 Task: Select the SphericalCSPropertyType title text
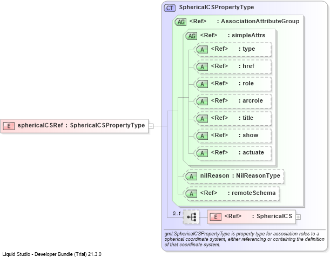tap(217, 7)
